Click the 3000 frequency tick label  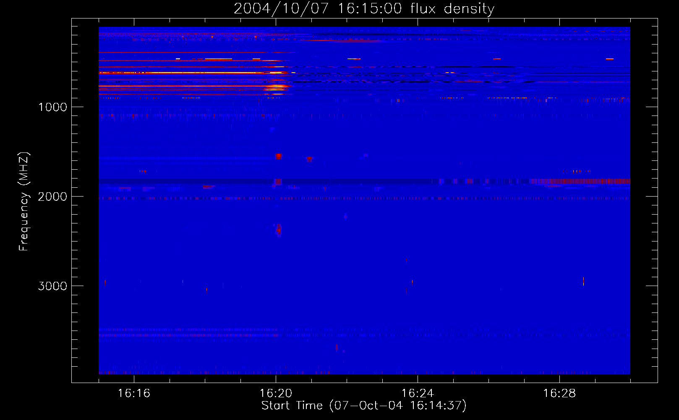click(x=52, y=286)
